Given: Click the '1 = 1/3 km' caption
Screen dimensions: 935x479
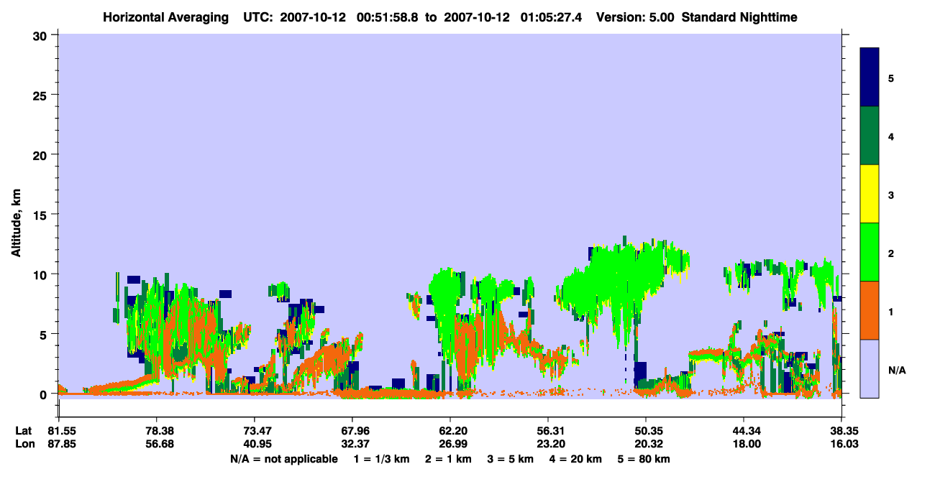Looking at the screenshot, I should 382,459.
